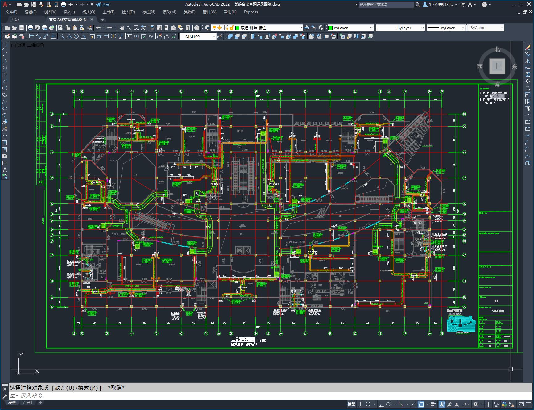Viewport: 534px width, 410px height.
Task: Open the layer dropdown 暖通-排烟-标注
Action: 300,28
